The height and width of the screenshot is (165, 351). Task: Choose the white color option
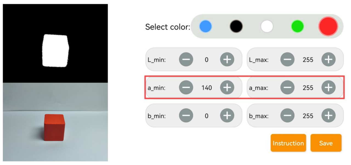(x=267, y=27)
